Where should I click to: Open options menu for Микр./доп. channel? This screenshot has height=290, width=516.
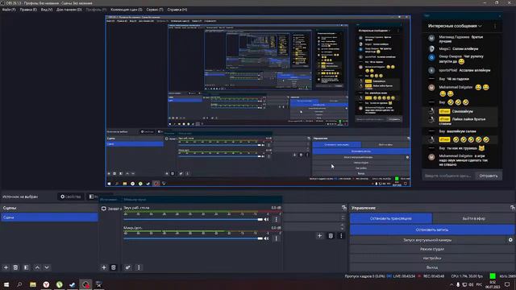click(x=276, y=238)
